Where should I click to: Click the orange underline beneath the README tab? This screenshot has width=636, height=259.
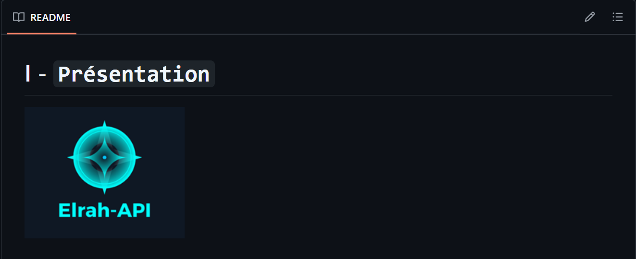tap(42, 34)
